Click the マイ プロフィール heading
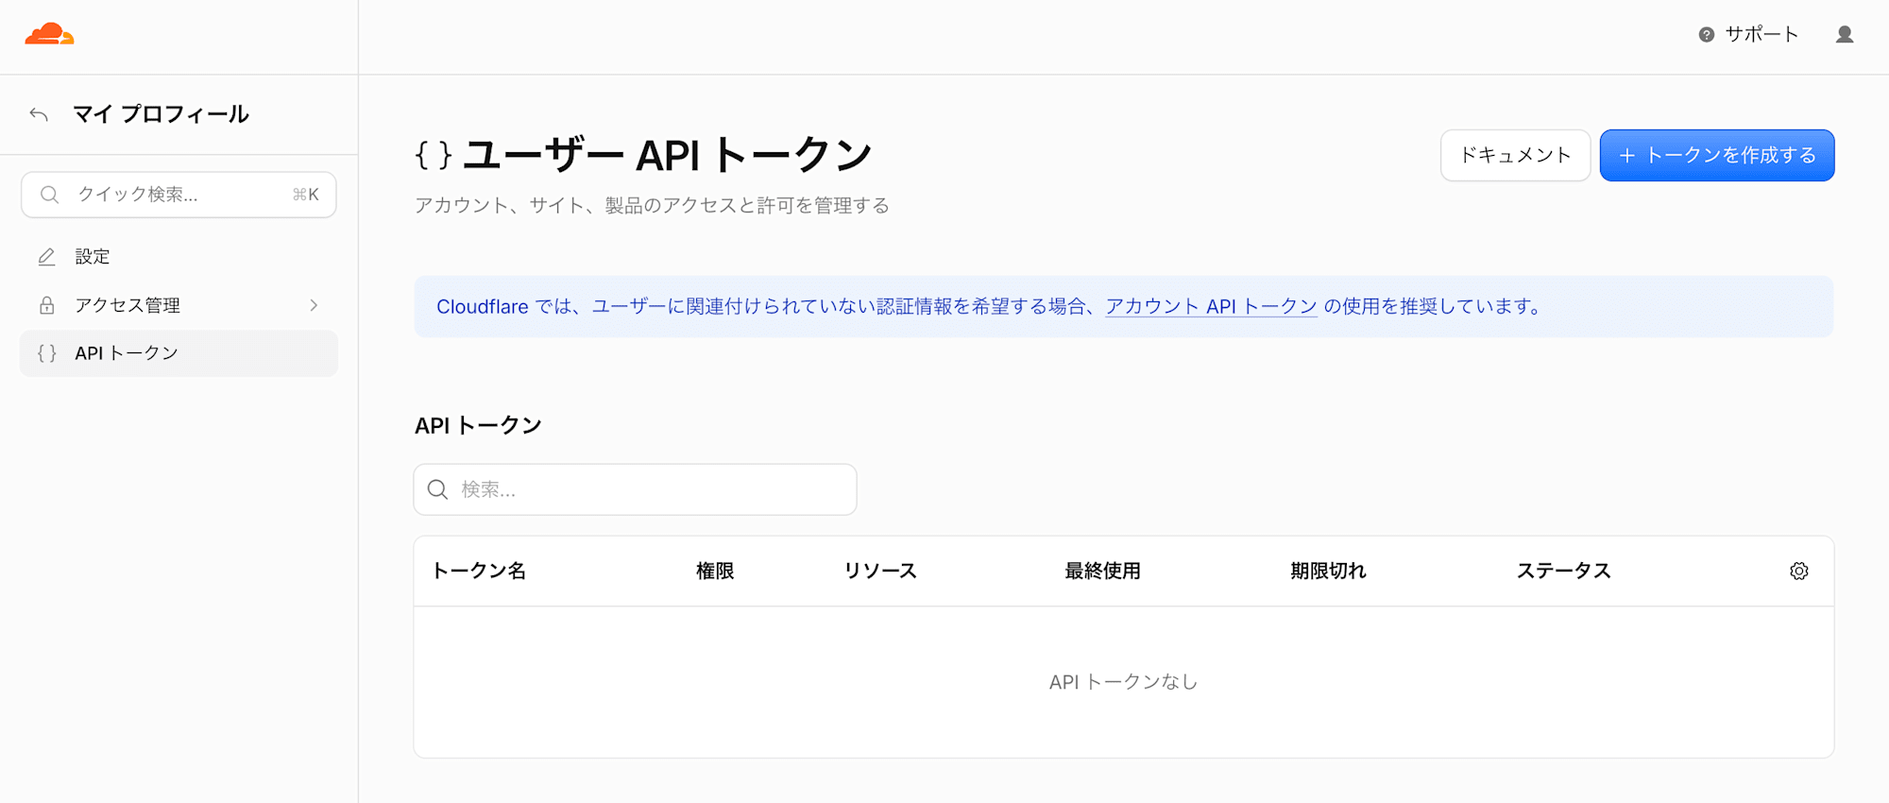 coord(162,114)
